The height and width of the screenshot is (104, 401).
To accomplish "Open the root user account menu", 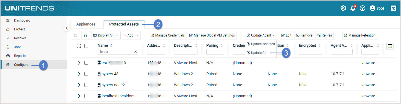I will (x=377, y=8).
